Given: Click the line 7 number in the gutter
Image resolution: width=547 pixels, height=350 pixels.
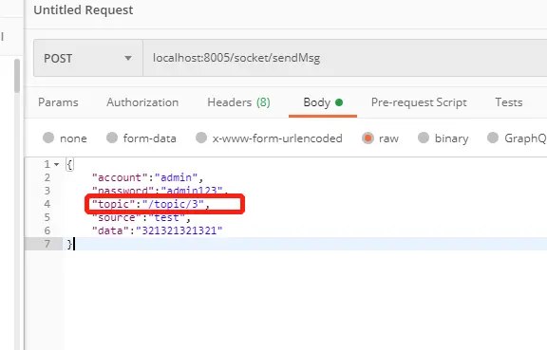Looking at the screenshot, I should pyautogui.click(x=47, y=244).
